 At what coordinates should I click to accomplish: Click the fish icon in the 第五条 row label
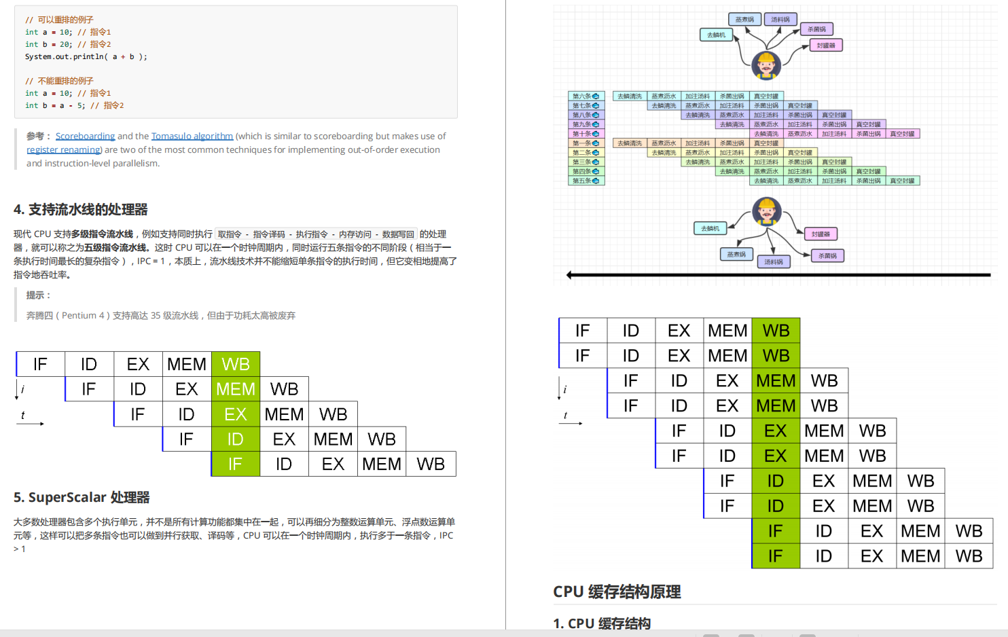pyautogui.click(x=596, y=181)
